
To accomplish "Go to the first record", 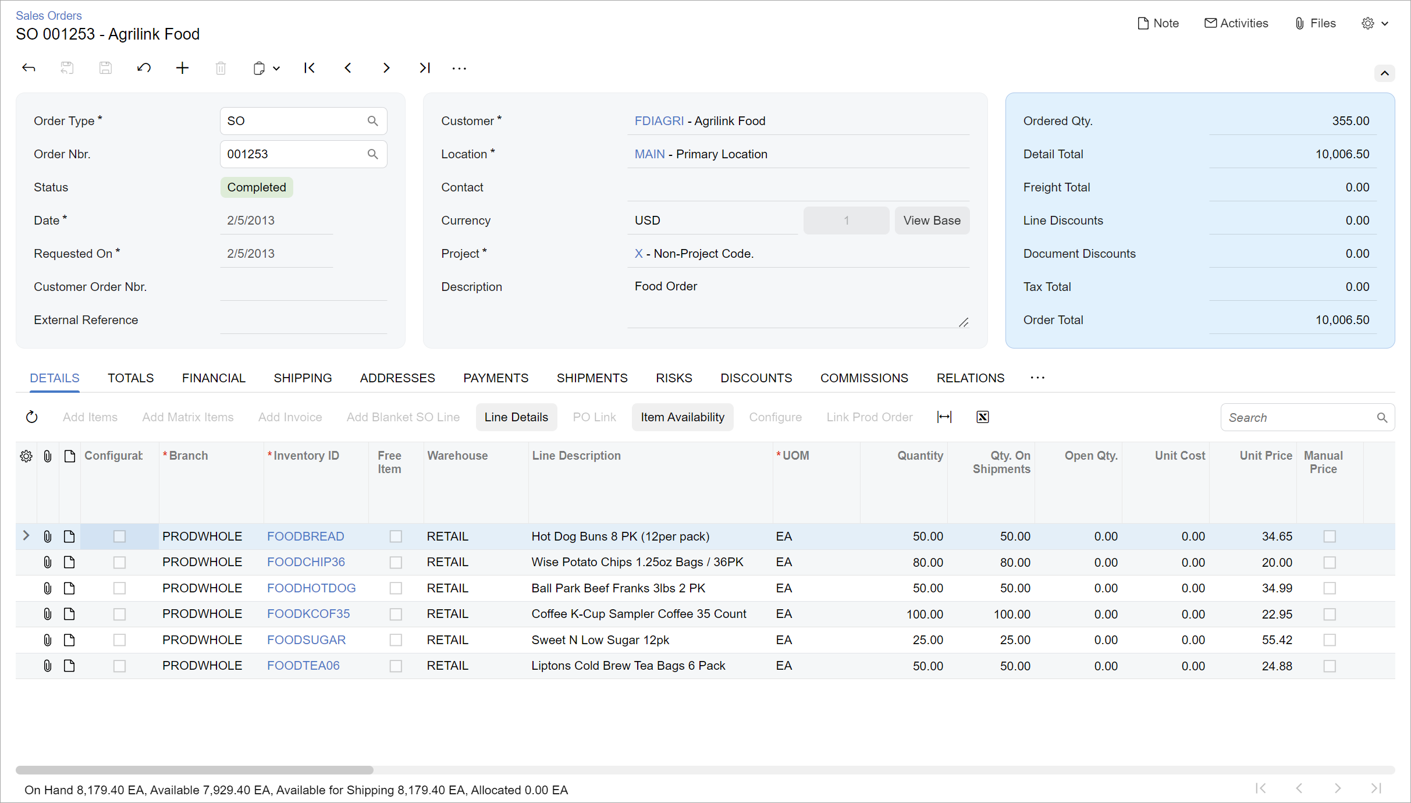I will pyautogui.click(x=310, y=68).
